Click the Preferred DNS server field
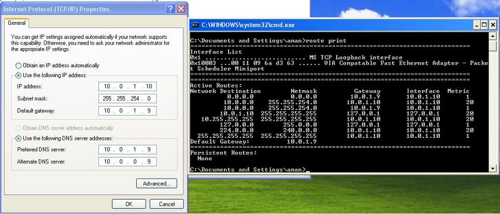Screen dimensions: 500x214 (127, 149)
